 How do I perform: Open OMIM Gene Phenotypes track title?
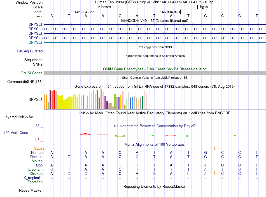tap(155, 69)
